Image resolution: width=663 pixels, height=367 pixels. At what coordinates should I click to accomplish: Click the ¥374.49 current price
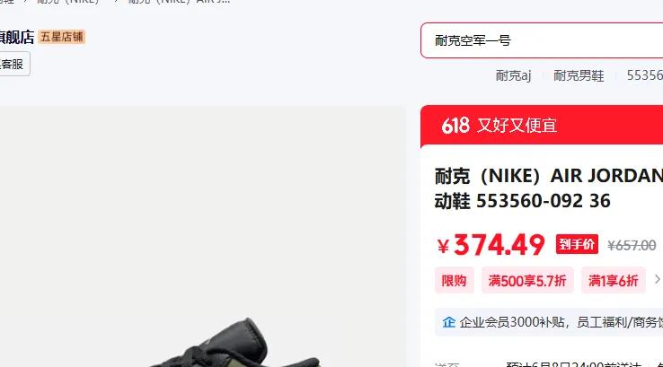(x=491, y=245)
